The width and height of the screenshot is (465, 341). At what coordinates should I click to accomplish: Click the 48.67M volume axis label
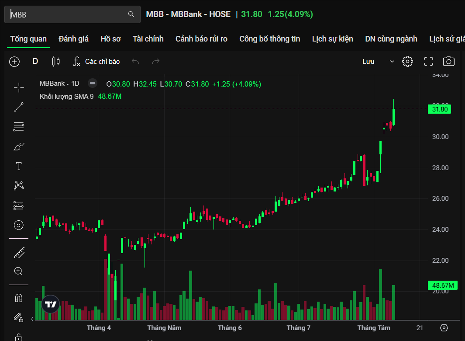pyautogui.click(x=443, y=285)
